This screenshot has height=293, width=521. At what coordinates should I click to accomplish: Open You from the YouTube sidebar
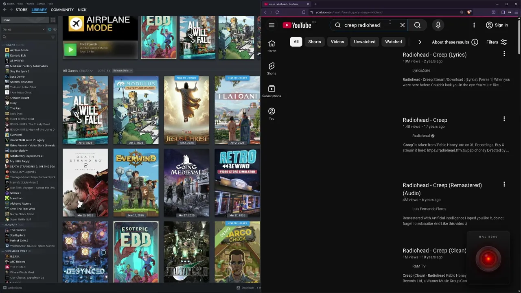click(271, 114)
